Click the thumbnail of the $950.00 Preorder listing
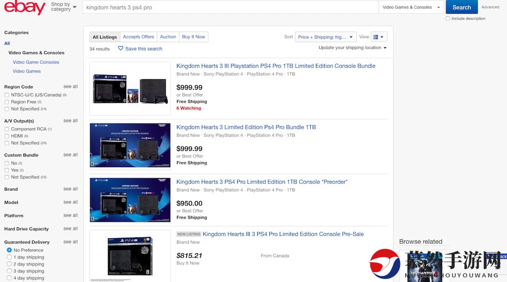Viewport: 507px width, 282px height. [x=130, y=200]
